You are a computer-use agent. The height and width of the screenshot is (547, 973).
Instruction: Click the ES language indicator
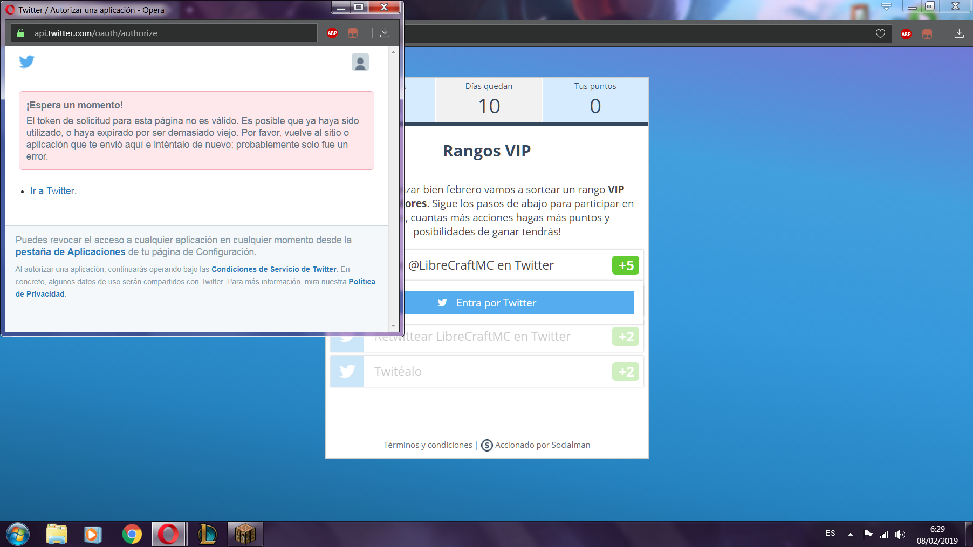point(830,533)
